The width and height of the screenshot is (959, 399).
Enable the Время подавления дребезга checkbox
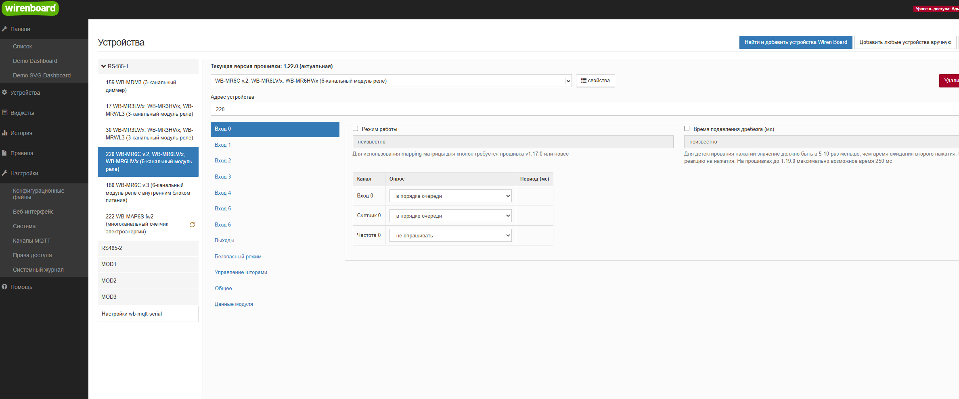click(x=687, y=129)
